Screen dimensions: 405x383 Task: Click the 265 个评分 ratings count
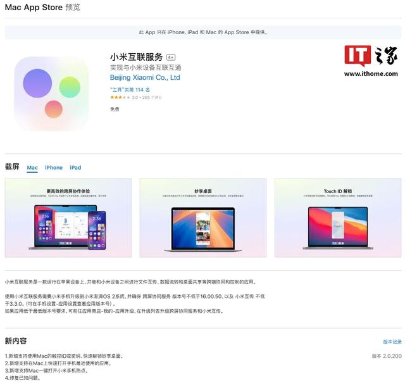point(152,97)
